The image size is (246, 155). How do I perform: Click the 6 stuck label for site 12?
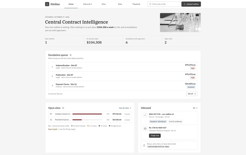point(127,120)
